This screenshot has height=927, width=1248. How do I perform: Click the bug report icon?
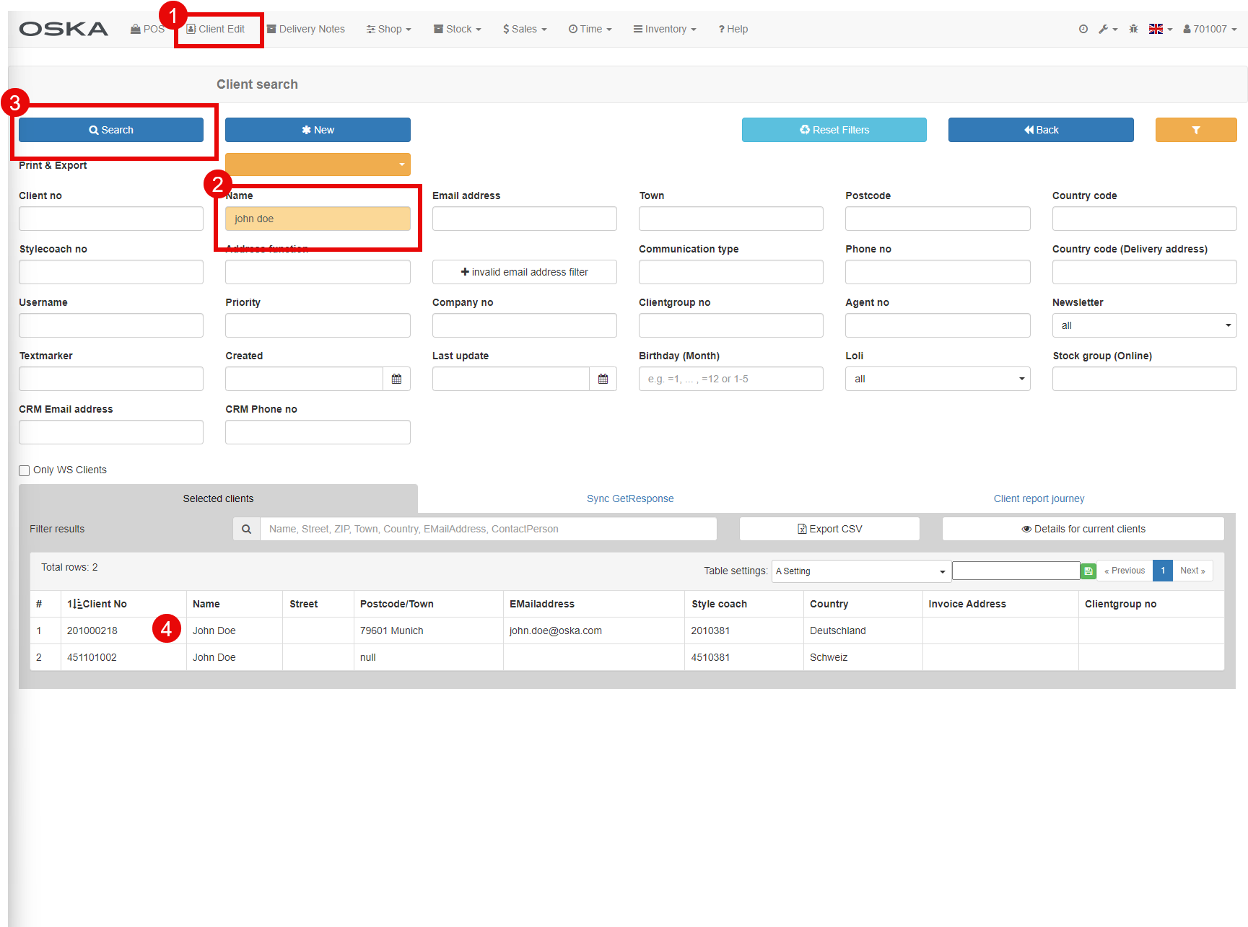point(1134,29)
